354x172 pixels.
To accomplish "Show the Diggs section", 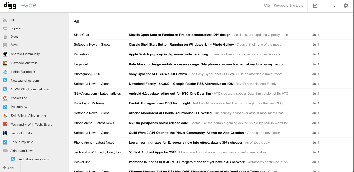I will click(x=14, y=37).
